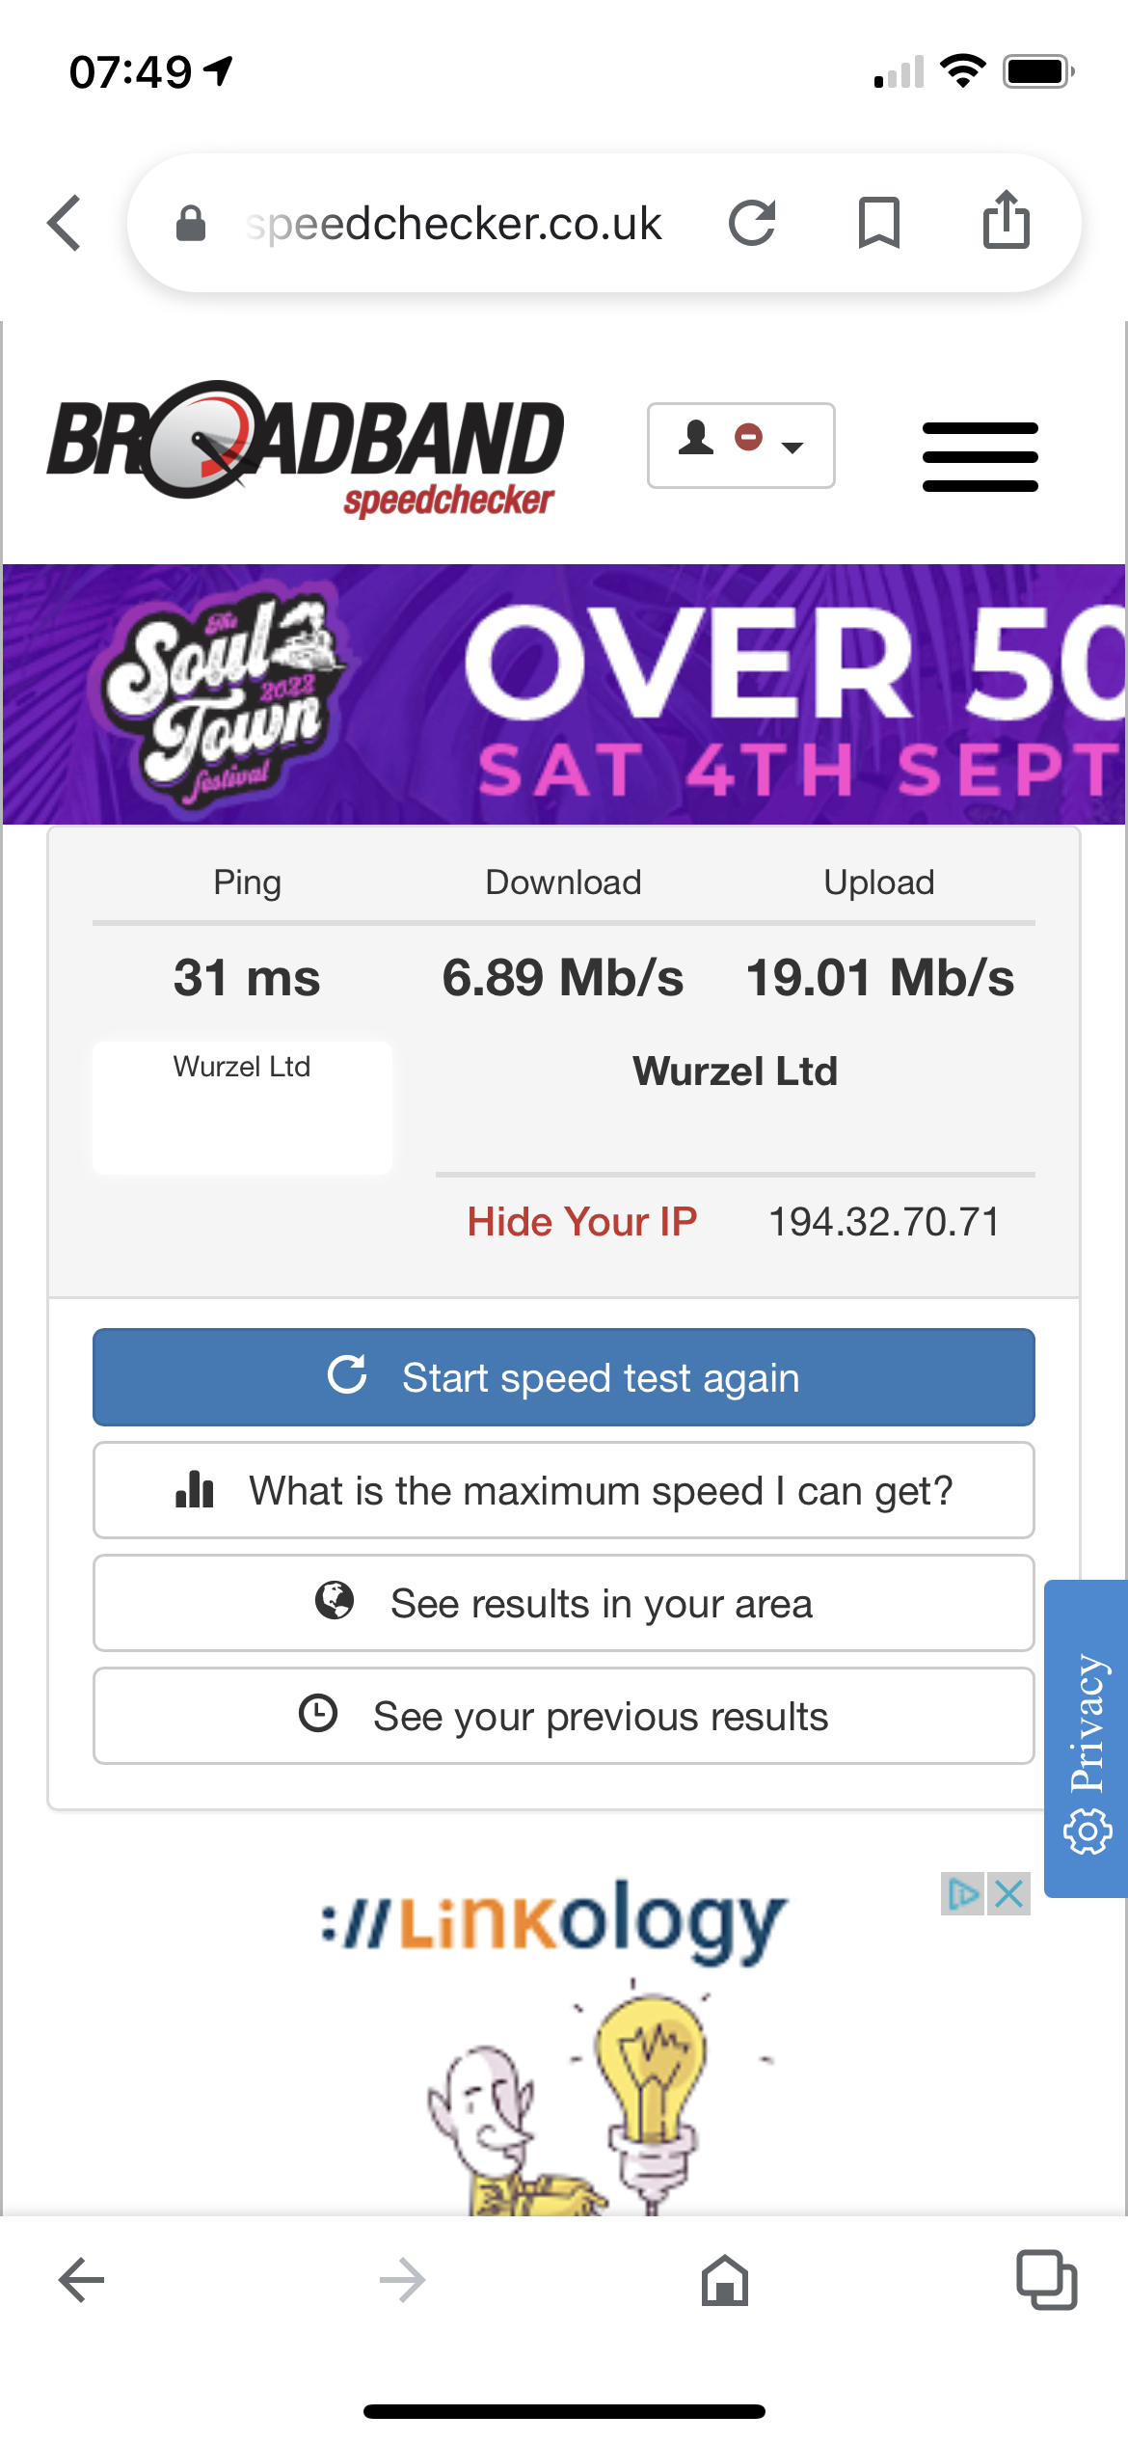Image resolution: width=1128 pixels, height=2442 pixels.
Task: Open What is the maximum speed option
Action: [x=564, y=1490]
